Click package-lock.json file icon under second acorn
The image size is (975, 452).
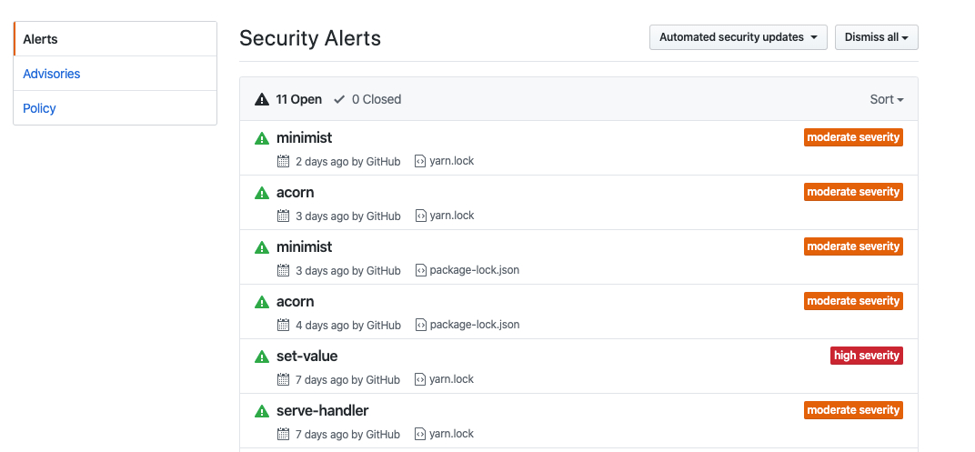point(421,325)
